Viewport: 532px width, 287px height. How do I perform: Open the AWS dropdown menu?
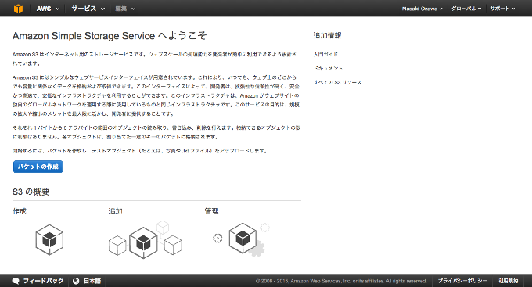click(x=48, y=9)
